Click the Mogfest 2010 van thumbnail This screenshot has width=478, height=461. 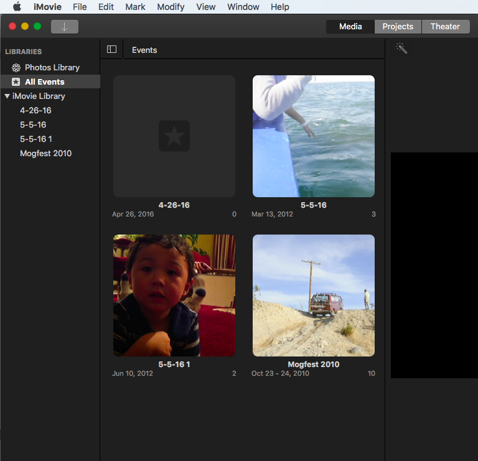click(314, 296)
